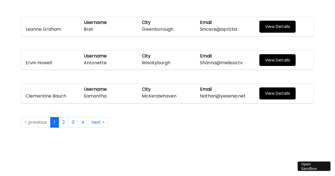Select the email Nathan@yesenia.net
This screenshot has height=176, width=335.
pyautogui.click(x=222, y=96)
